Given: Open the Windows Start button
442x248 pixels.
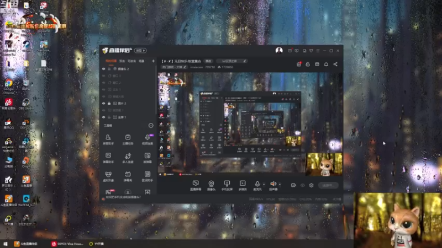Looking at the screenshot, I should pos(6,244).
